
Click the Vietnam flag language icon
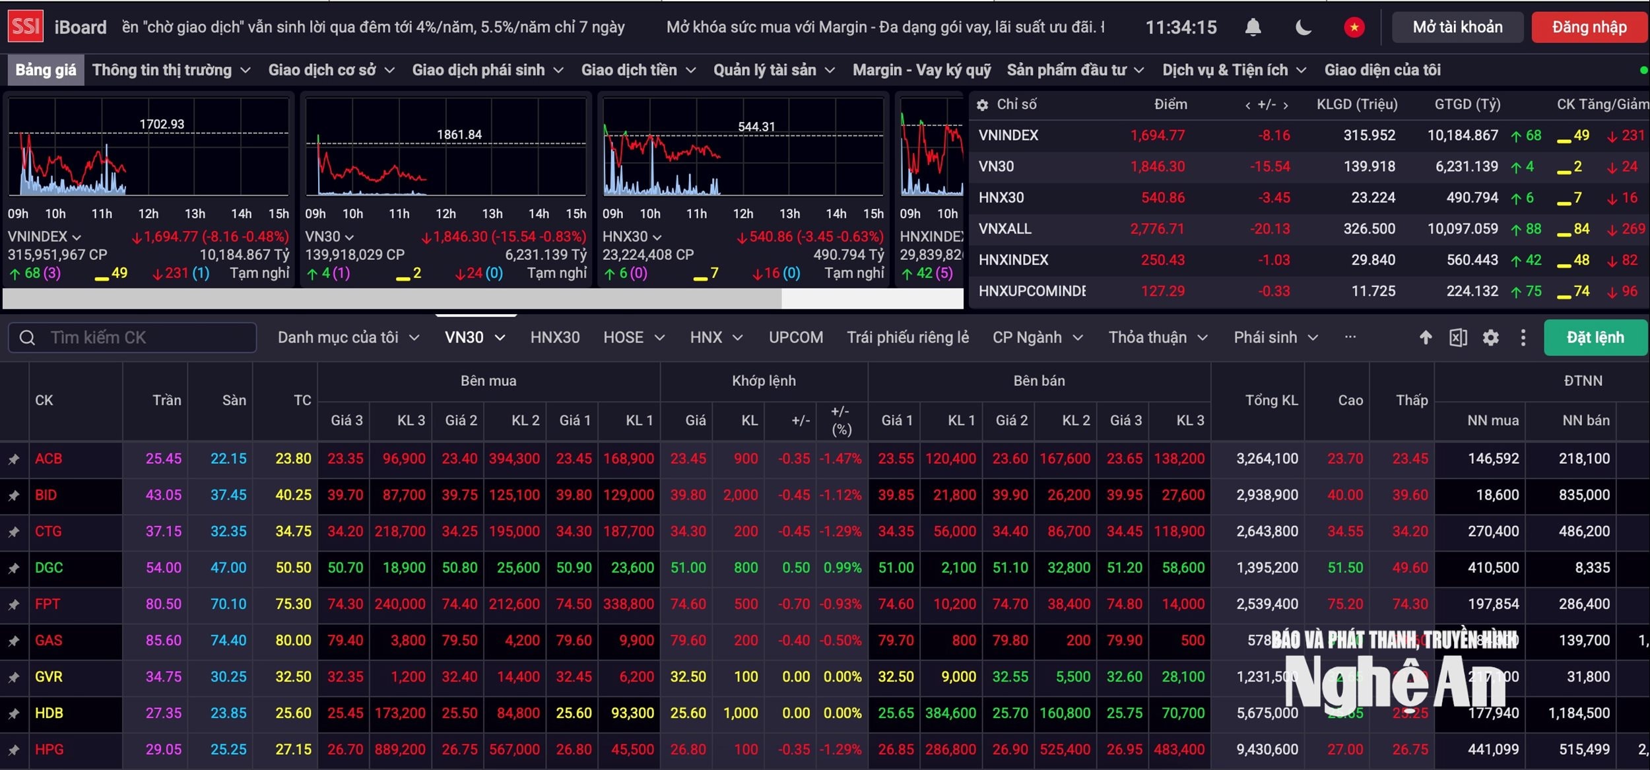point(1354,27)
